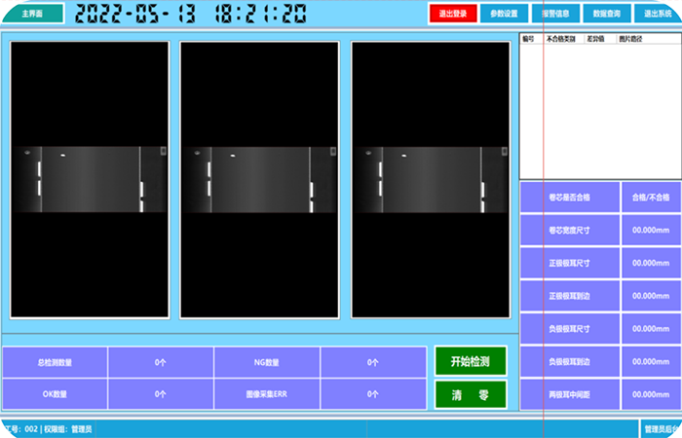Open 参数设置 parameter settings

pyautogui.click(x=505, y=14)
